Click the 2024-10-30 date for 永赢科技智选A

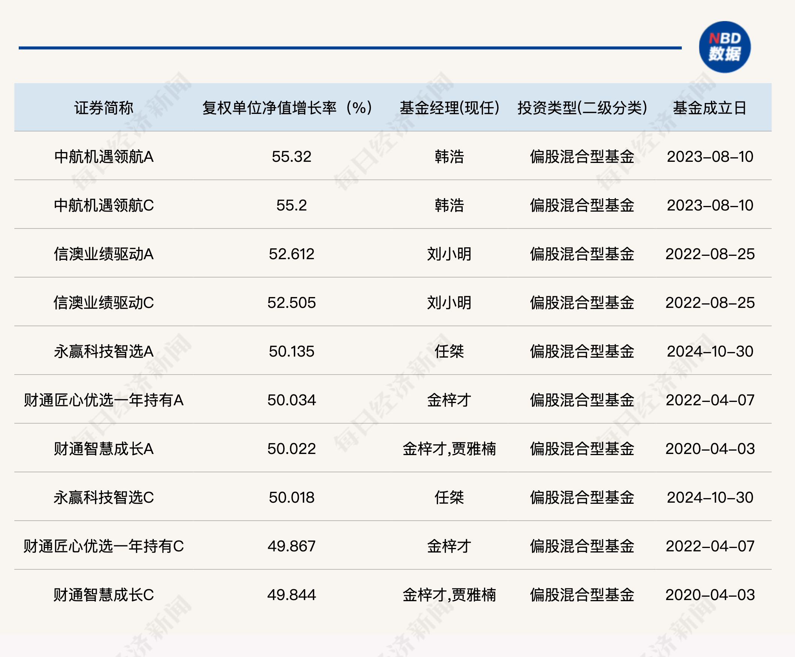710,351
